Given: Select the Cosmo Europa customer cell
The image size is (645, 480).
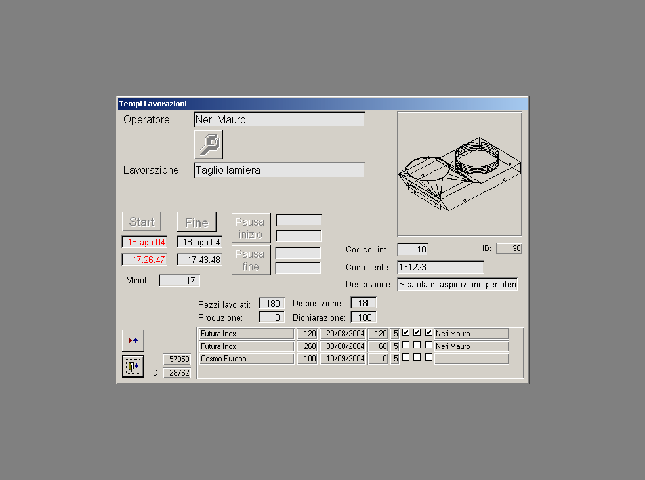Looking at the screenshot, I should pos(247,359).
